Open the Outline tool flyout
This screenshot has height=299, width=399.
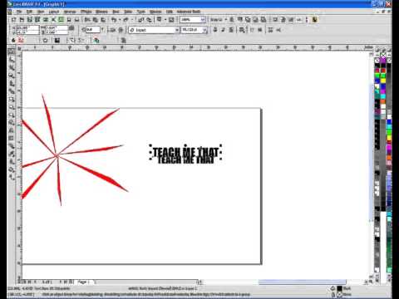coord(12,161)
